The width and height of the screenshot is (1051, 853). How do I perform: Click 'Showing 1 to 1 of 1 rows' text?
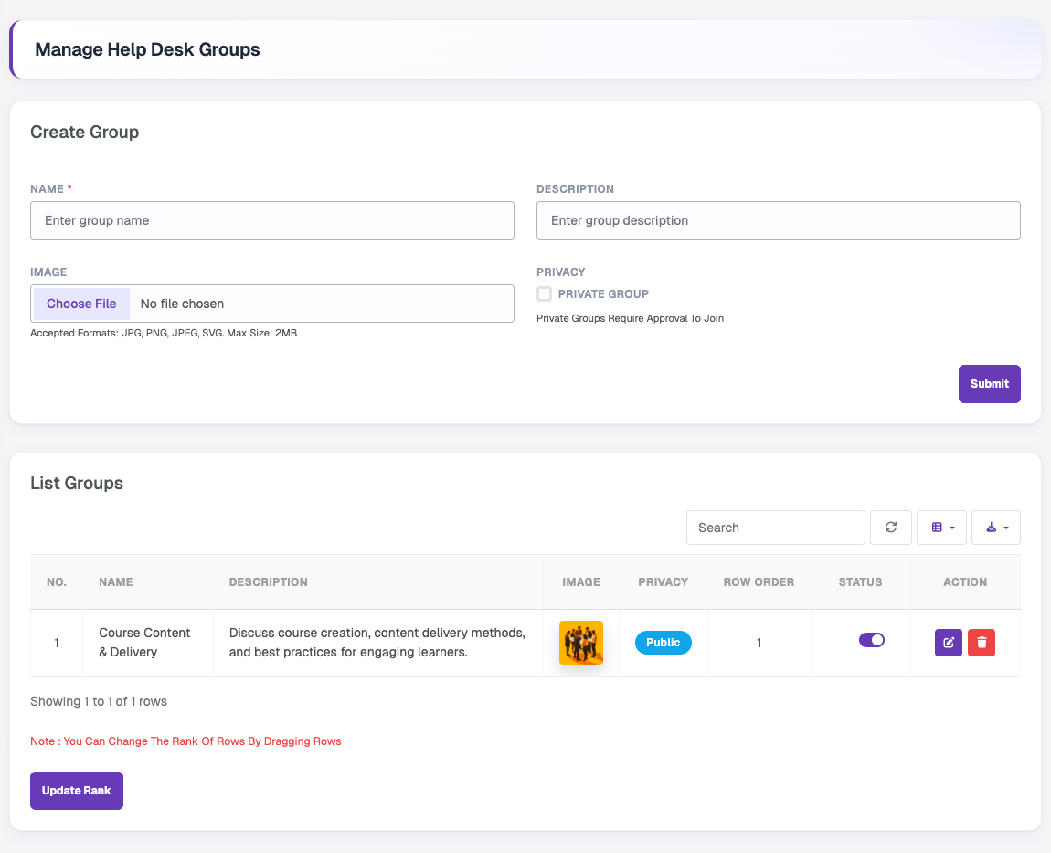[x=99, y=701]
